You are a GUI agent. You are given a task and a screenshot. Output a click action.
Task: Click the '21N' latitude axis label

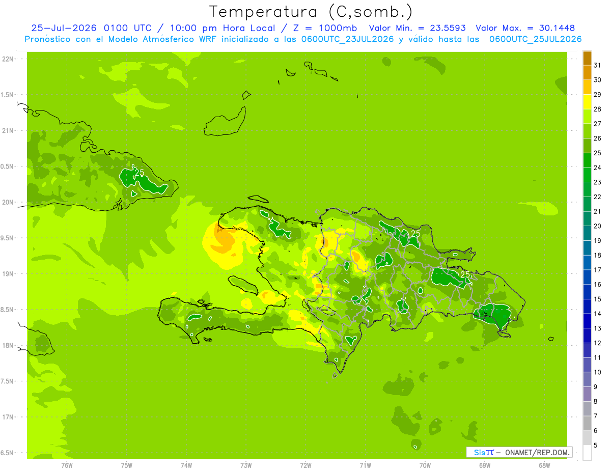(8, 131)
